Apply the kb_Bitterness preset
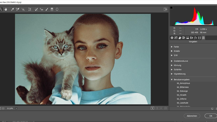 pos(183,87)
